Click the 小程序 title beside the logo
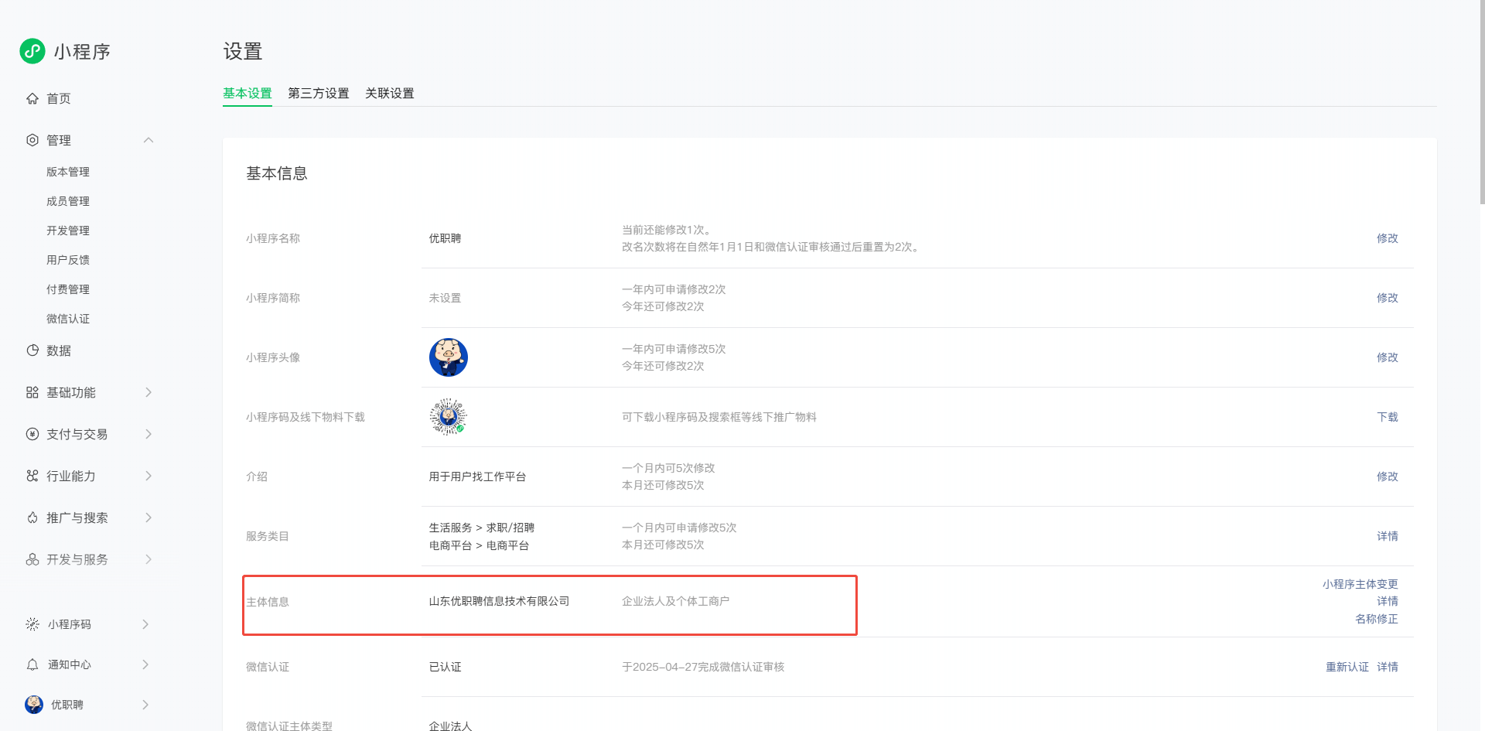Viewport: 1485px width, 731px height. tap(82, 52)
